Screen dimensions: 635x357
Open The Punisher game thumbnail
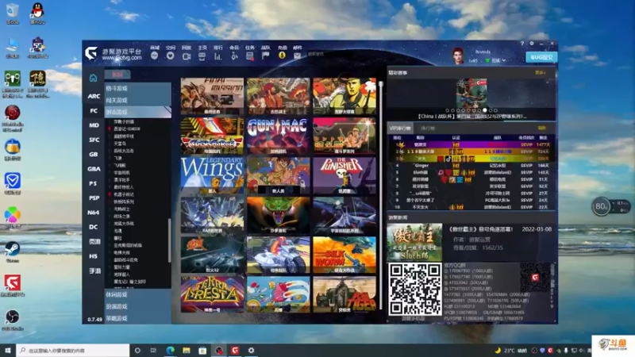tap(344, 175)
